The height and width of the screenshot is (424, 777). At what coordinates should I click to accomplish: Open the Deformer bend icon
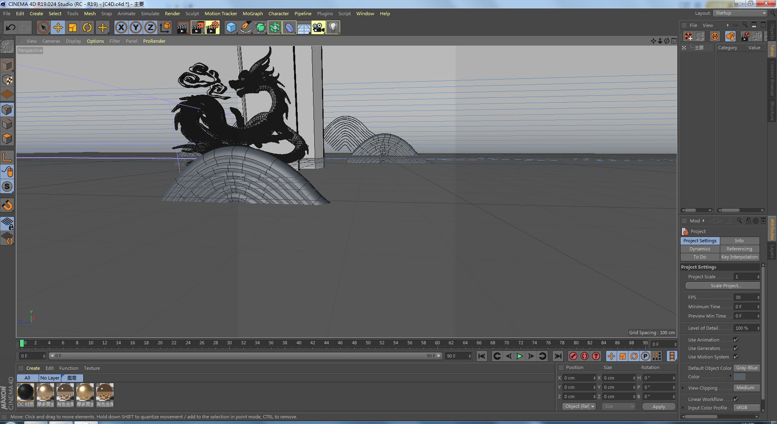click(289, 28)
